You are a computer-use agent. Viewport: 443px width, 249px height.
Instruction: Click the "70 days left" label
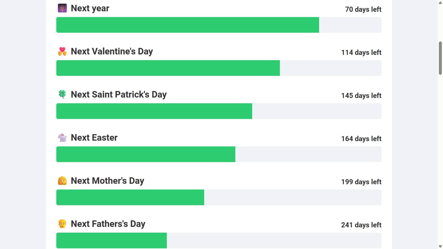363,9
